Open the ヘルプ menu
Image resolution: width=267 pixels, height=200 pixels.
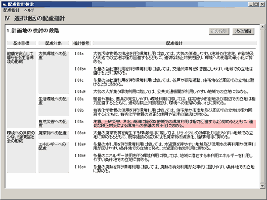tap(29, 11)
